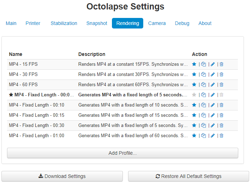Select 'MP4 - Fixed Length - 00:10' name
Viewport: 252px width, 185px height.
[x=37, y=105]
